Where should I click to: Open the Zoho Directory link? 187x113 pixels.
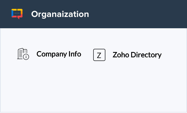coord(137,55)
